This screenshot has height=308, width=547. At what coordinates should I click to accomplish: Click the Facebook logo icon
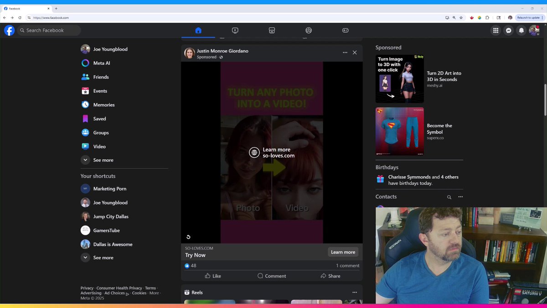[x=9, y=30]
